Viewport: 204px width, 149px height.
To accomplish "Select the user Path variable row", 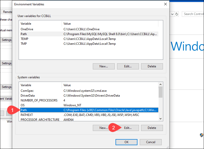I will coord(89,34).
